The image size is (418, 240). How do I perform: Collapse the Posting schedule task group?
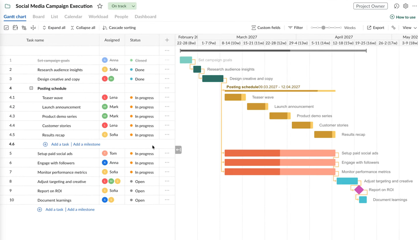(31, 88)
